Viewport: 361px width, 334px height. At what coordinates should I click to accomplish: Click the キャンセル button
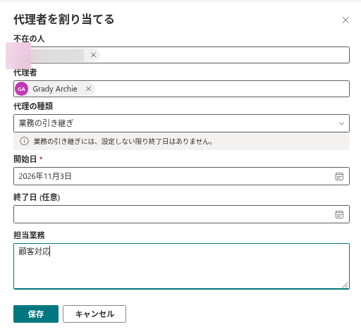click(94, 314)
